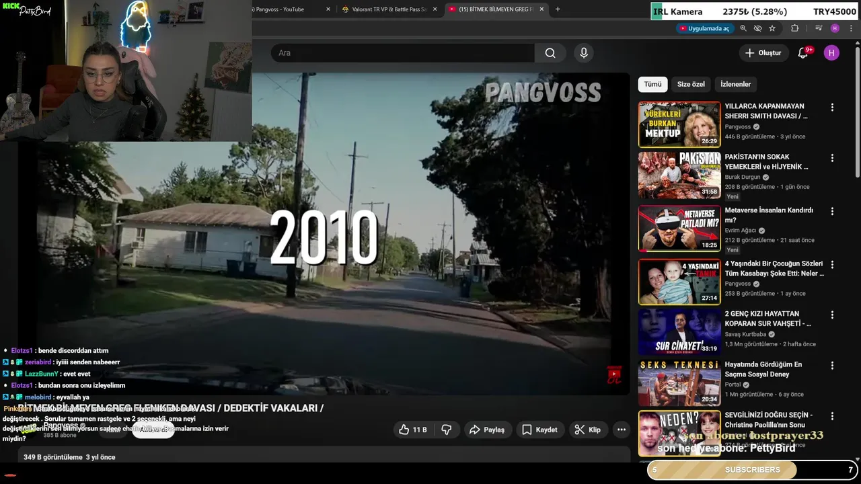Visit Portal channel link
The width and height of the screenshot is (861, 484).
tap(733, 385)
